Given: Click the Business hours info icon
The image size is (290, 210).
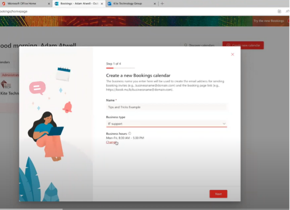Looking at the screenshot, I should click(130, 133).
